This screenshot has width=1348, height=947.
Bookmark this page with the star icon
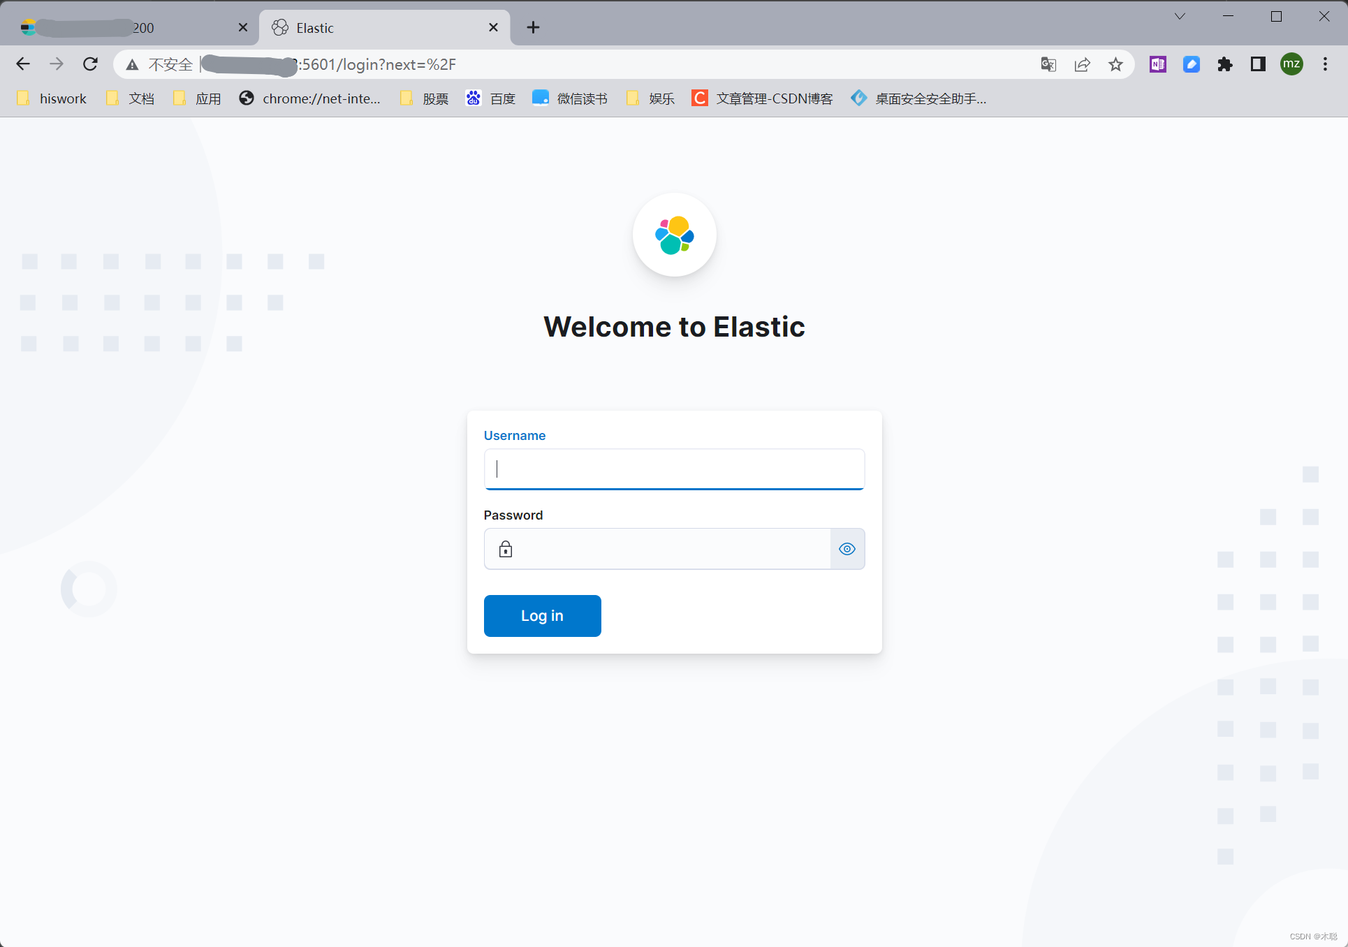(x=1115, y=64)
